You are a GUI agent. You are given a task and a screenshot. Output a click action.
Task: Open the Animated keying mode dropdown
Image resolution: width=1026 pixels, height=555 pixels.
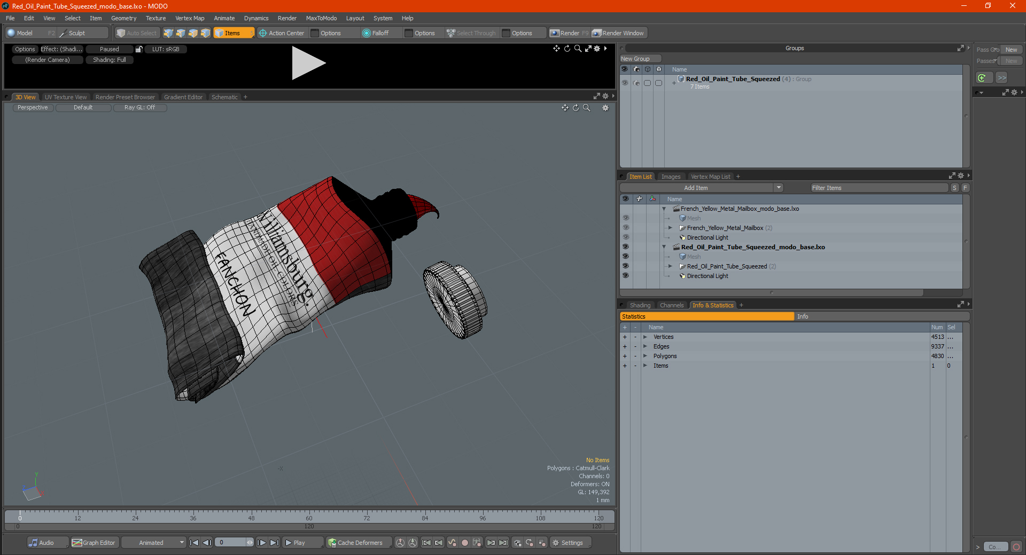[154, 543]
